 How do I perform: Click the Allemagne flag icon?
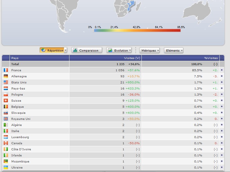[6, 76]
